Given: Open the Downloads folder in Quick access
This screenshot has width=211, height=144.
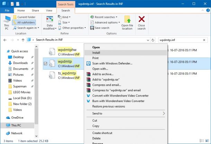Looking at the screenshot, I should 20,63.
